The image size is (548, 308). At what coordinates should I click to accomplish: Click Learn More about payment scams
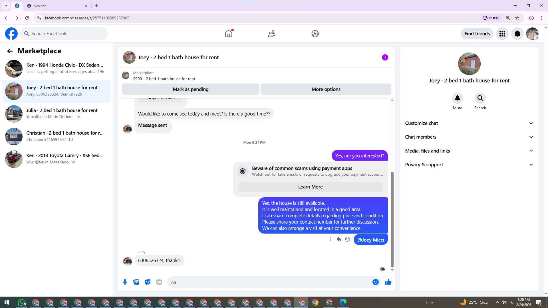(x=310, y=187)
